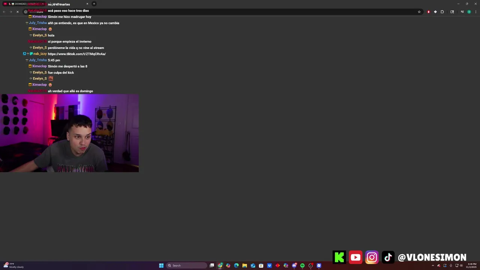Open Discord from taskbar
The image size is (480, 270).
tap(294, 265)
